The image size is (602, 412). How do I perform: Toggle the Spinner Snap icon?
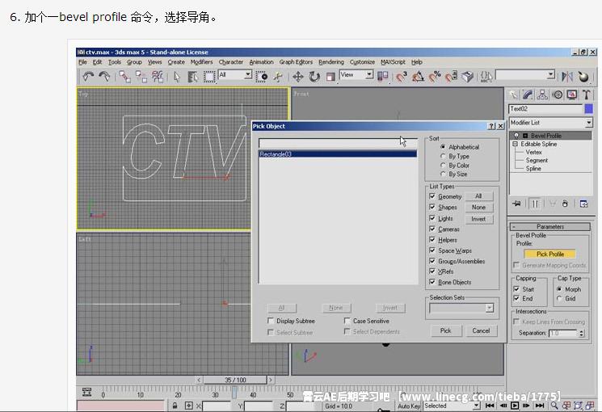pos(451,77)
